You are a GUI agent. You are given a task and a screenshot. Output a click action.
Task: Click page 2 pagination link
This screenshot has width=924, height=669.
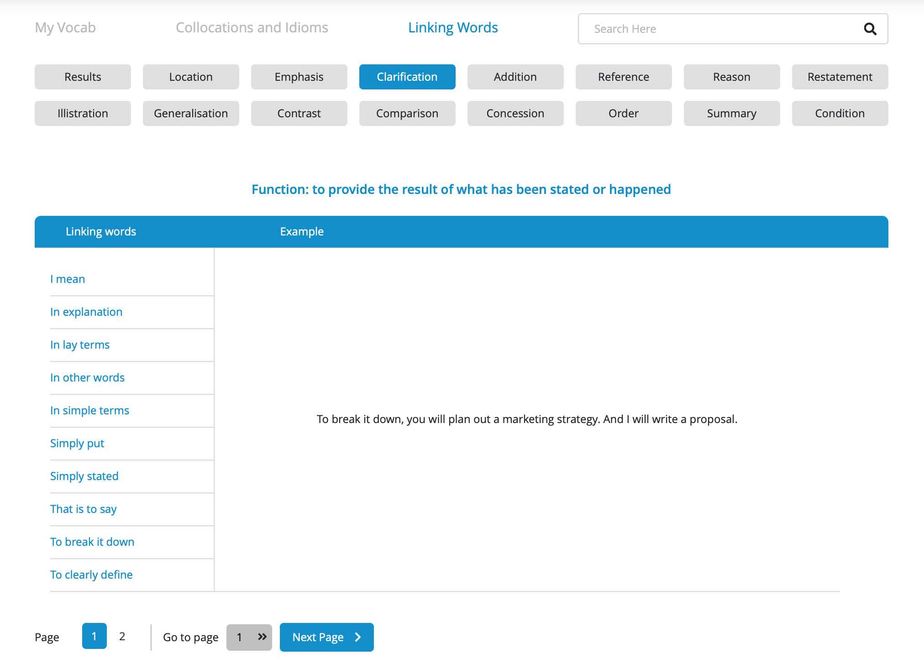[122, 636]
